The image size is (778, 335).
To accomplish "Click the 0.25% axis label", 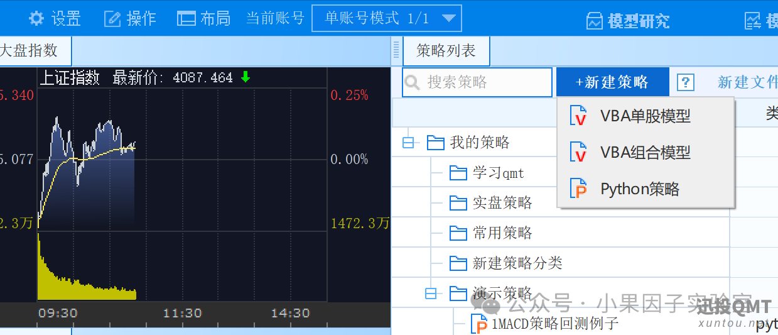I will pos(349,96).
